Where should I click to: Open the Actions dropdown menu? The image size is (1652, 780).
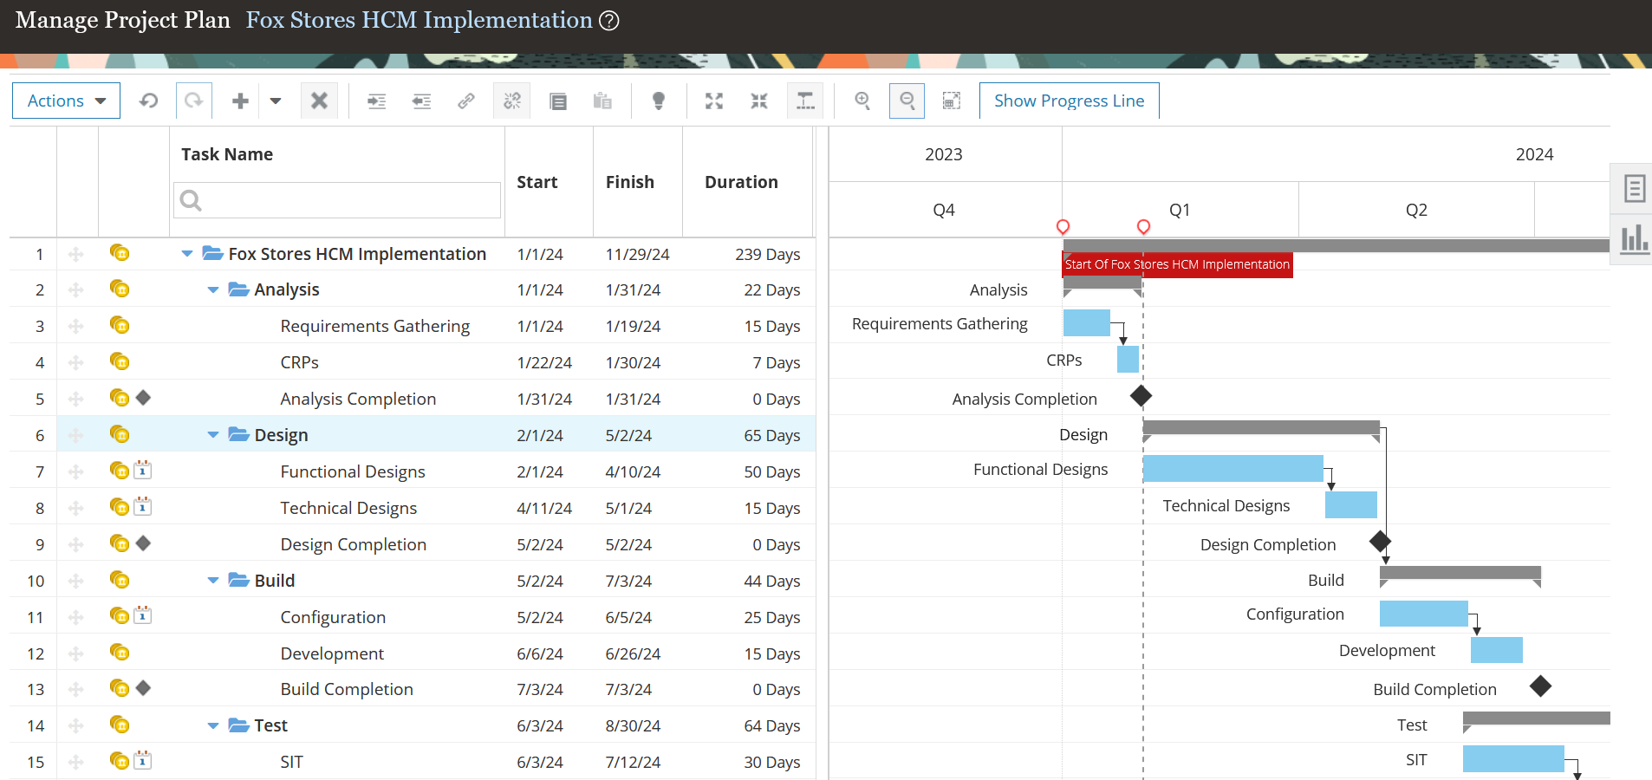66,101
